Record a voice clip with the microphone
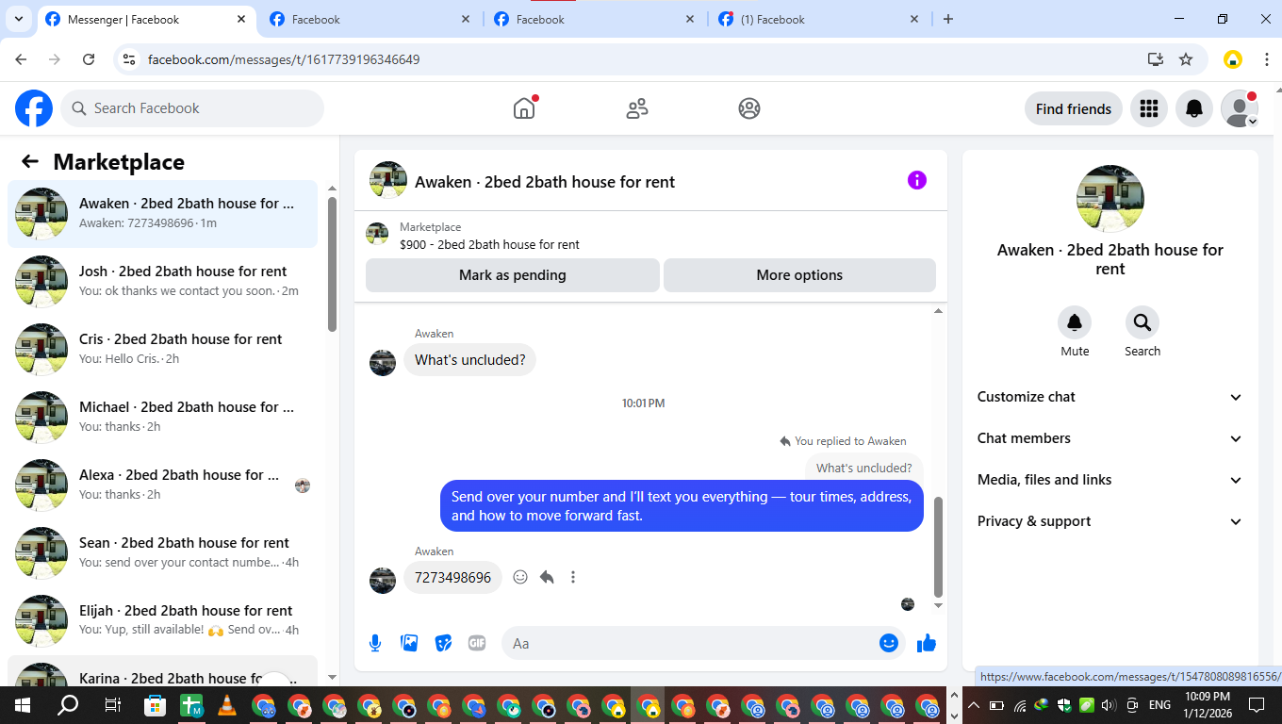This screenshot has width=1282, height=724. click(375, 643)
